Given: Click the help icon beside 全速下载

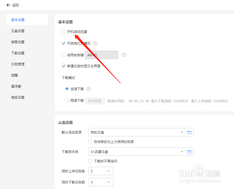Looking at the screenshot, I should 89,89.
